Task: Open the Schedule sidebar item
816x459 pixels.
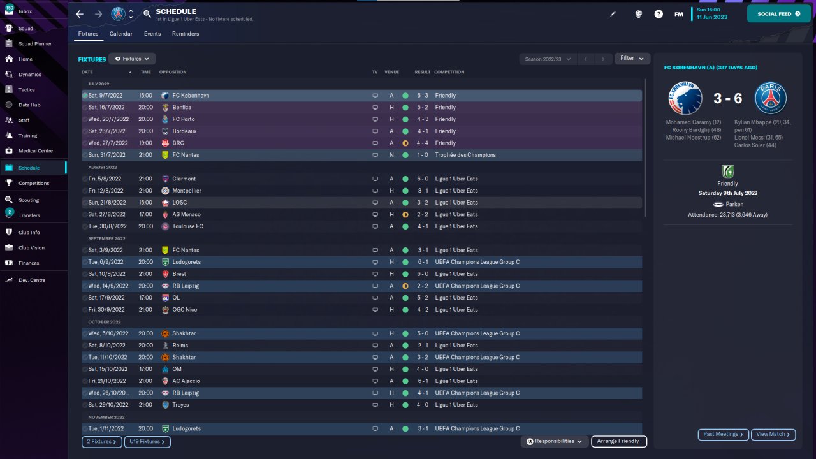Action: 33,168
